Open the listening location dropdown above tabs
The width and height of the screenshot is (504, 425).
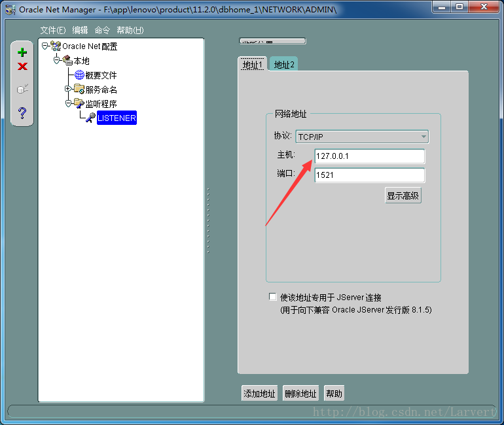[272, 41]
